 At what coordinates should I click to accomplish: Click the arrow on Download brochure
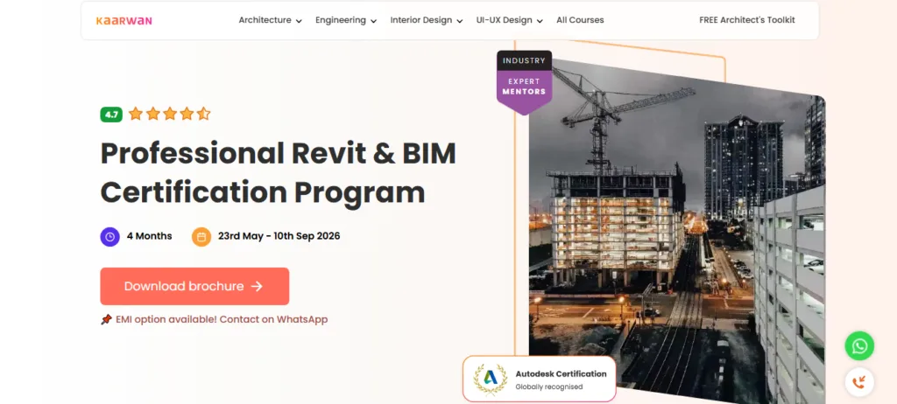point(257,286)
